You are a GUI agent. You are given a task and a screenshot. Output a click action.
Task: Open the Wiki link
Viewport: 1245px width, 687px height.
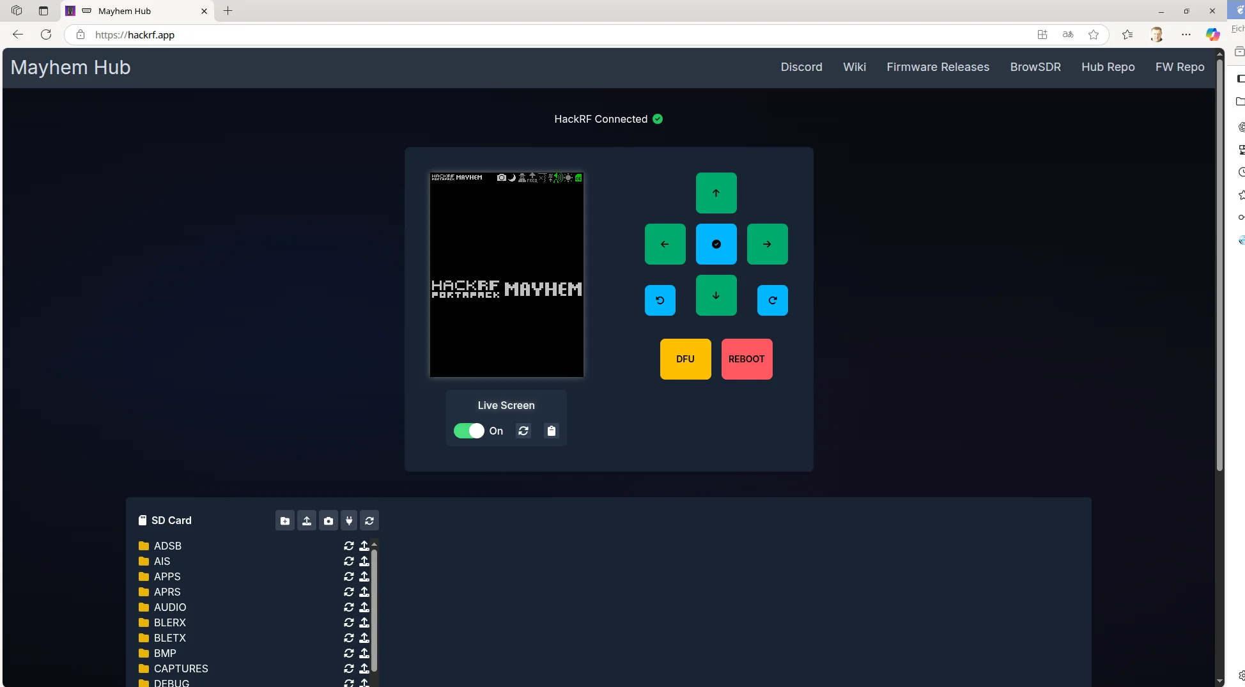[854, 67]
